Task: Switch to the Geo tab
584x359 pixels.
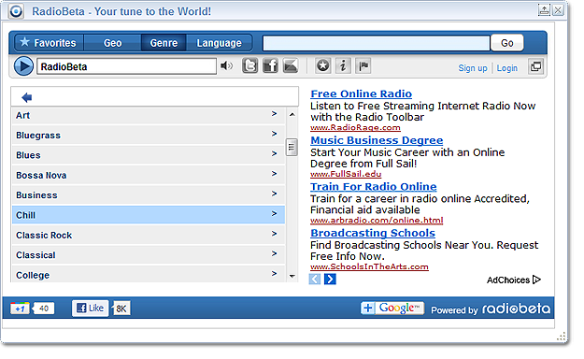Action: coord(112,43)
